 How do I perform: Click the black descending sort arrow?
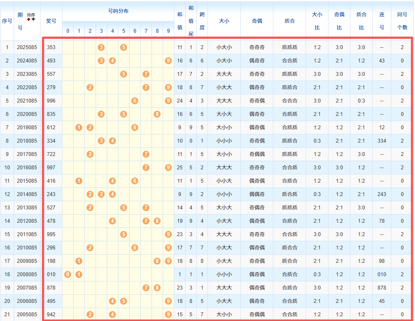[33, 19]
